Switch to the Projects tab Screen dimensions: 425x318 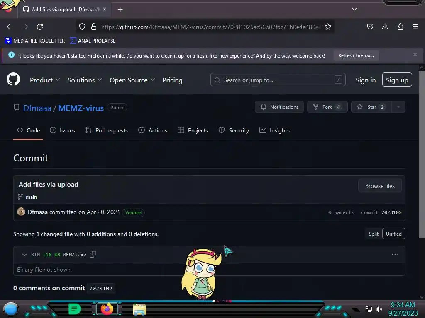click(x=193, y=130)
